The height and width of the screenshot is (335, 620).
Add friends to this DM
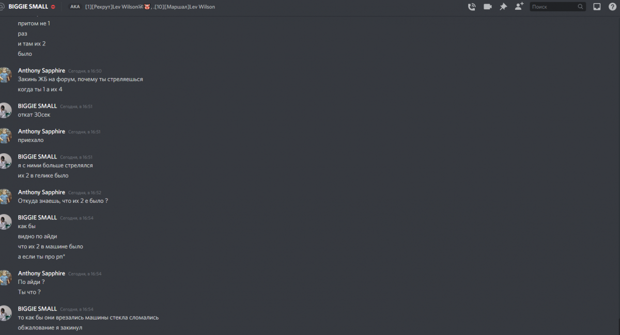coord(519,7)
